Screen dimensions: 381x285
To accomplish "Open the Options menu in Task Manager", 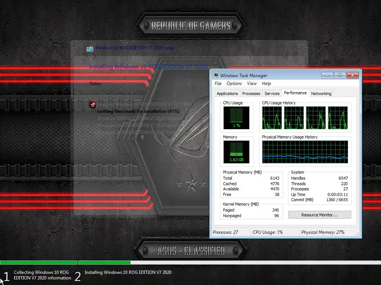I will coord(234,83).
